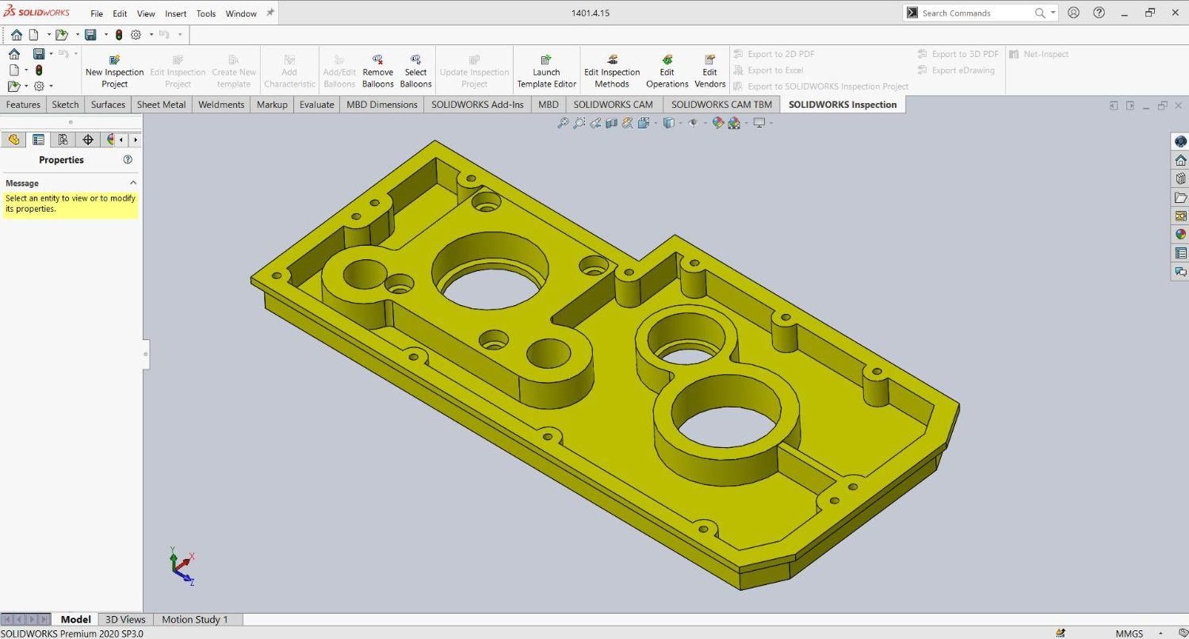The height and width of the screenshot is (639, 1189).
Task: Switch to the Sheet Metal tab
Action: (x=162, y=105)
